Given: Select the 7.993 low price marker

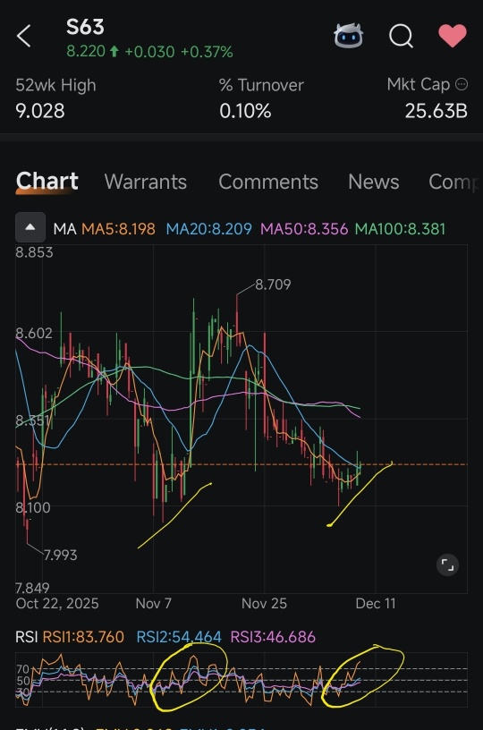Looking at the screenshot, I should pyautogui.click(x=61, y=555).
